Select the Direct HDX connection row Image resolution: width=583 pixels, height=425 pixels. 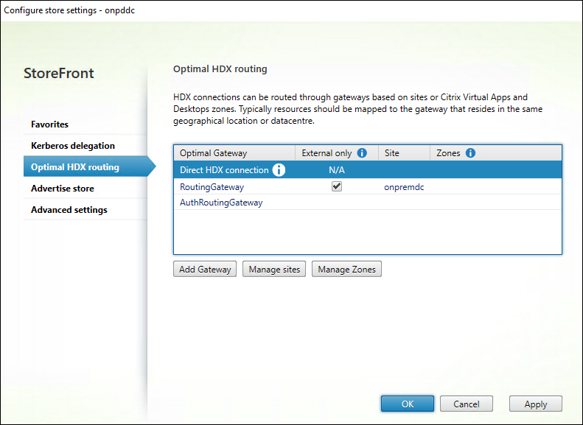tap(224, 170)
